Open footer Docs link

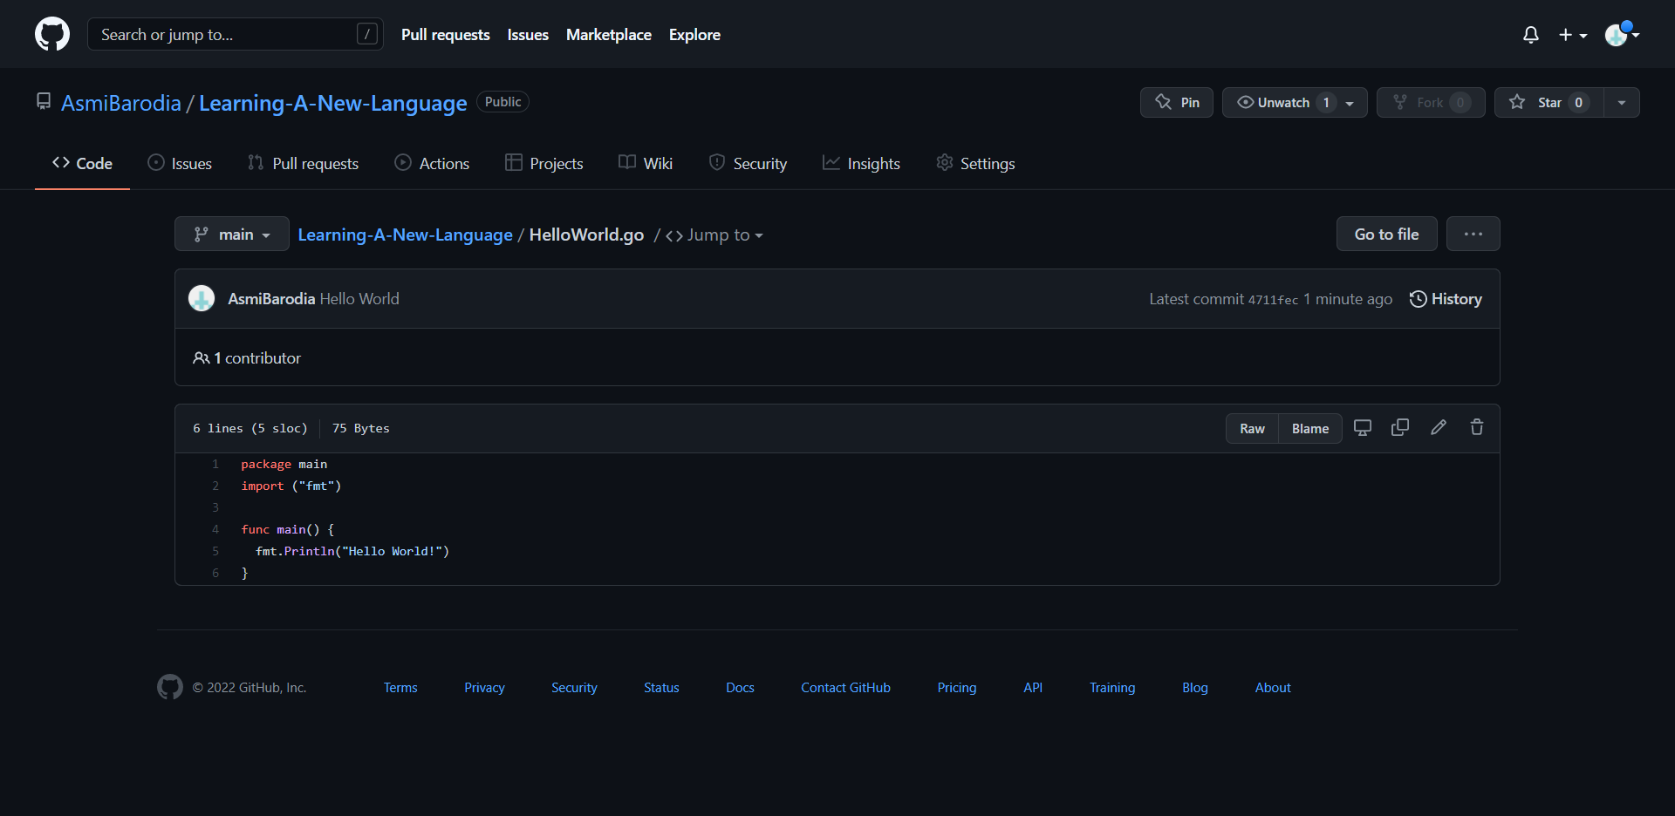pos(740,688)
